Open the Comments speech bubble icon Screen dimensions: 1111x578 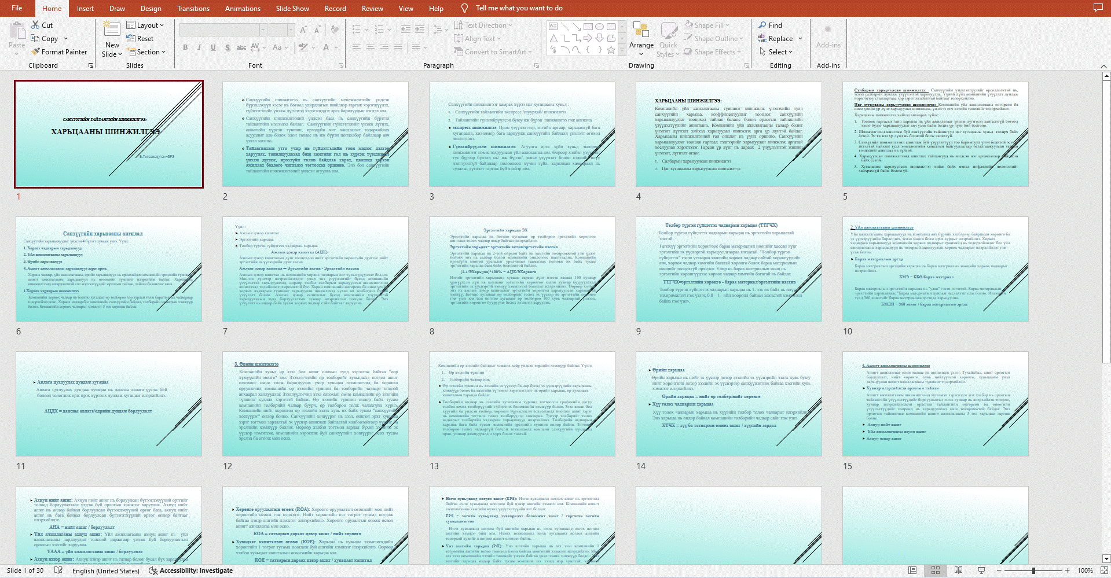[x=1098, y=8]
